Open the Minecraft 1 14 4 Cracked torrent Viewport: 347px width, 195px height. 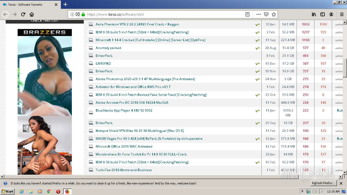150,40
